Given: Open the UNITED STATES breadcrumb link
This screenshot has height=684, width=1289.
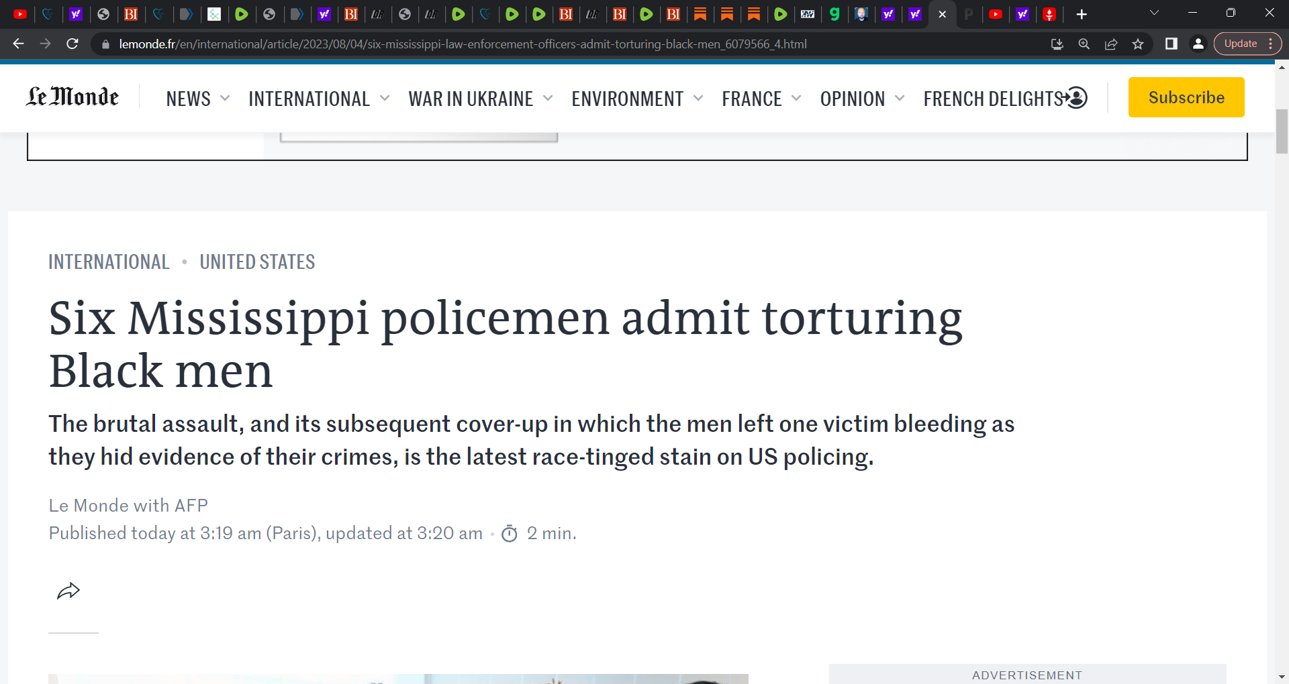Looking at the screenshot, I should (257, 262).
